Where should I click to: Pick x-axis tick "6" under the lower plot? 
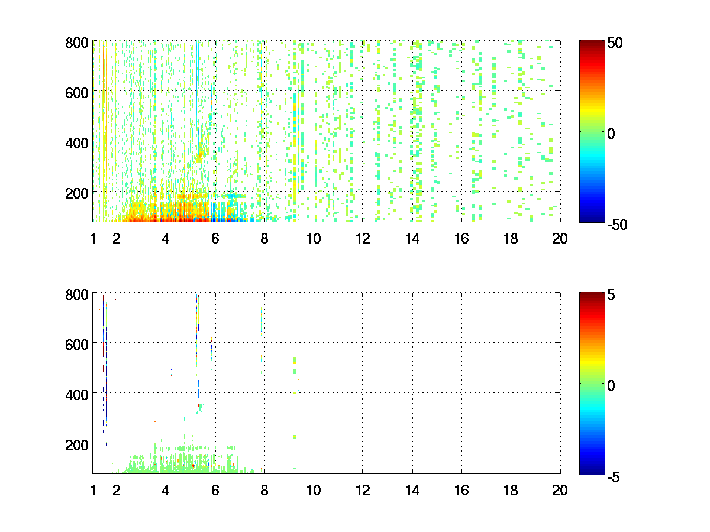[215, 490]
